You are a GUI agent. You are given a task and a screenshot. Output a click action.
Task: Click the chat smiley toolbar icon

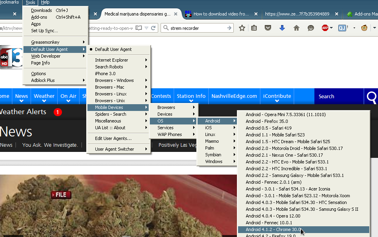click(311, 28)
